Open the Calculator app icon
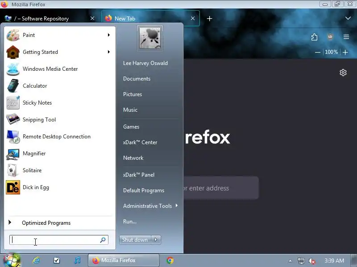This screenshot has height=267, width=357. point(13,86)
